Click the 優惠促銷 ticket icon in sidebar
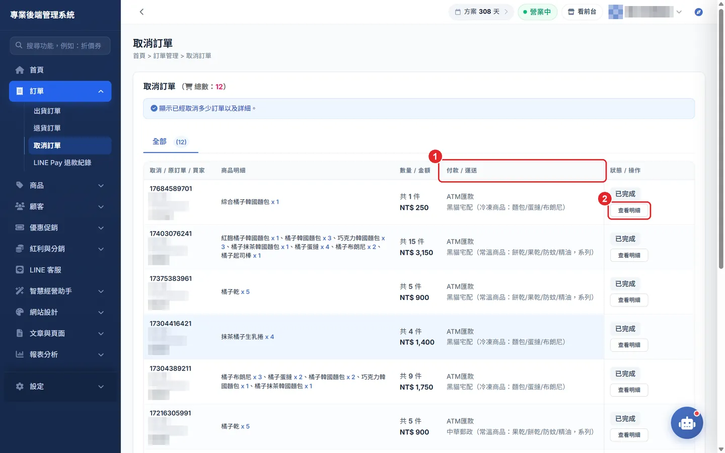This screenshot has height=453, width=725. pos(20,228)
